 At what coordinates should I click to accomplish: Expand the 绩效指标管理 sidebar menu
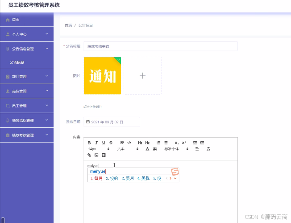(x=27, y=120)
